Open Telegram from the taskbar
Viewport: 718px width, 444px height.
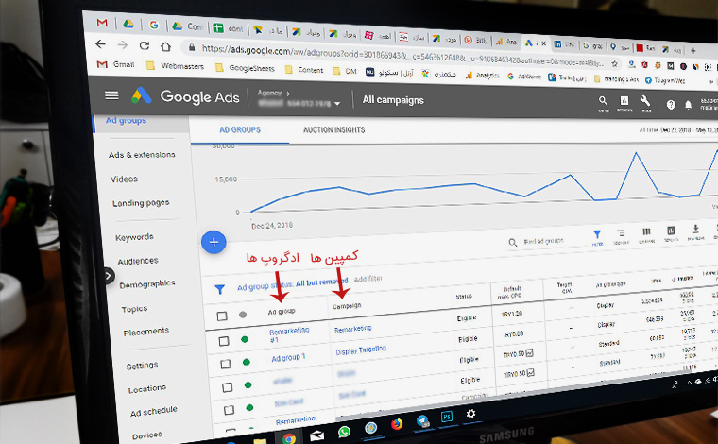422,420
